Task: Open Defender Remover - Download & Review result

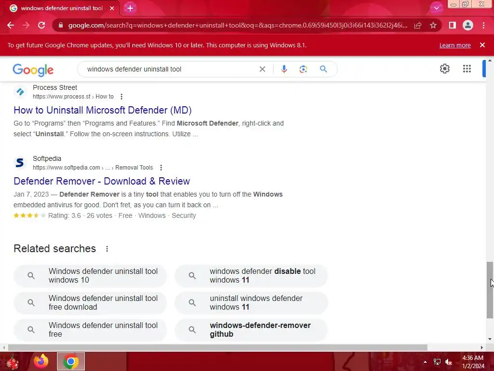Action: coord(102,181)
